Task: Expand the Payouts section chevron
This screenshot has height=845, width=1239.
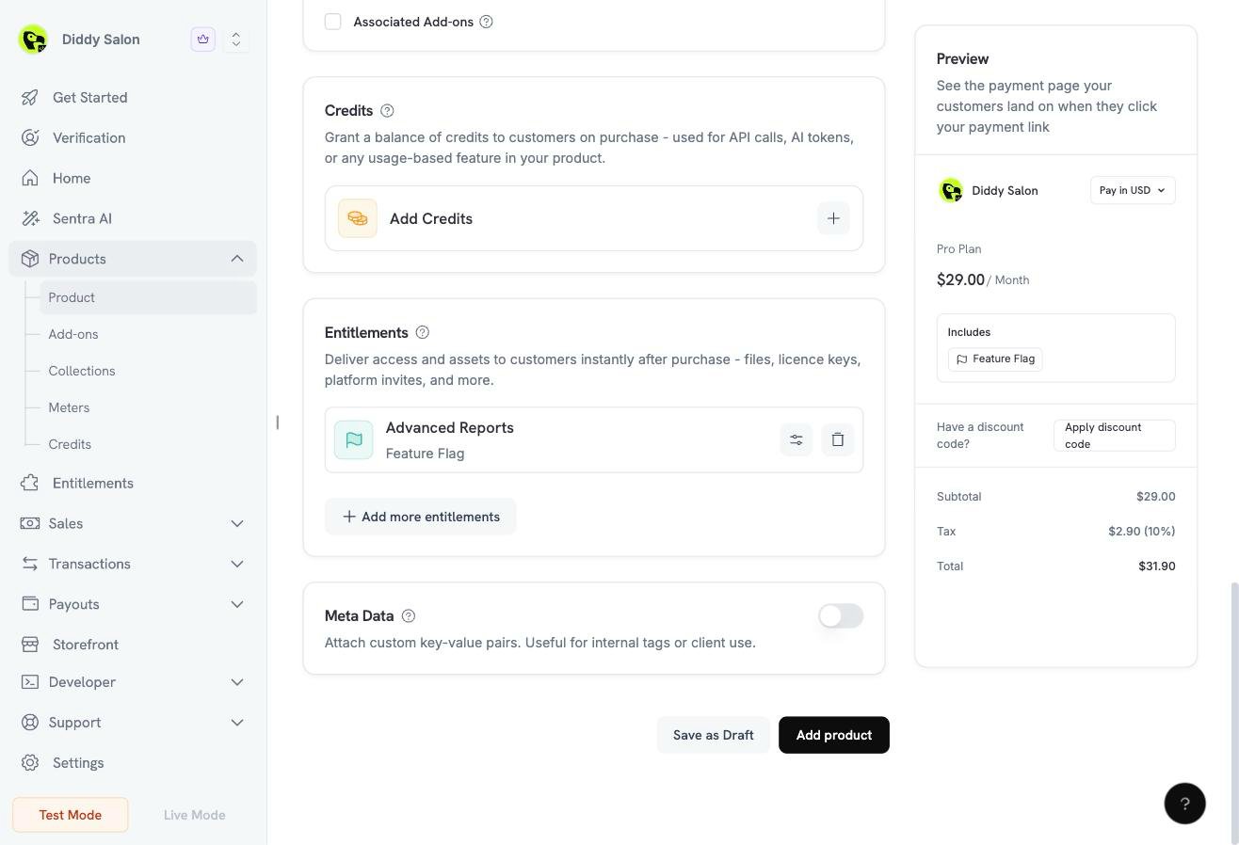Action: 237,605
